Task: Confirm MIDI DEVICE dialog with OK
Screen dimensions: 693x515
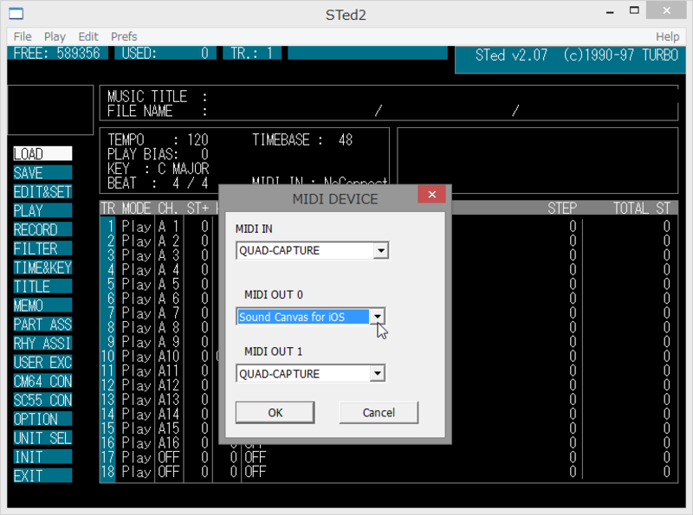Action: (x=275, y=413)
